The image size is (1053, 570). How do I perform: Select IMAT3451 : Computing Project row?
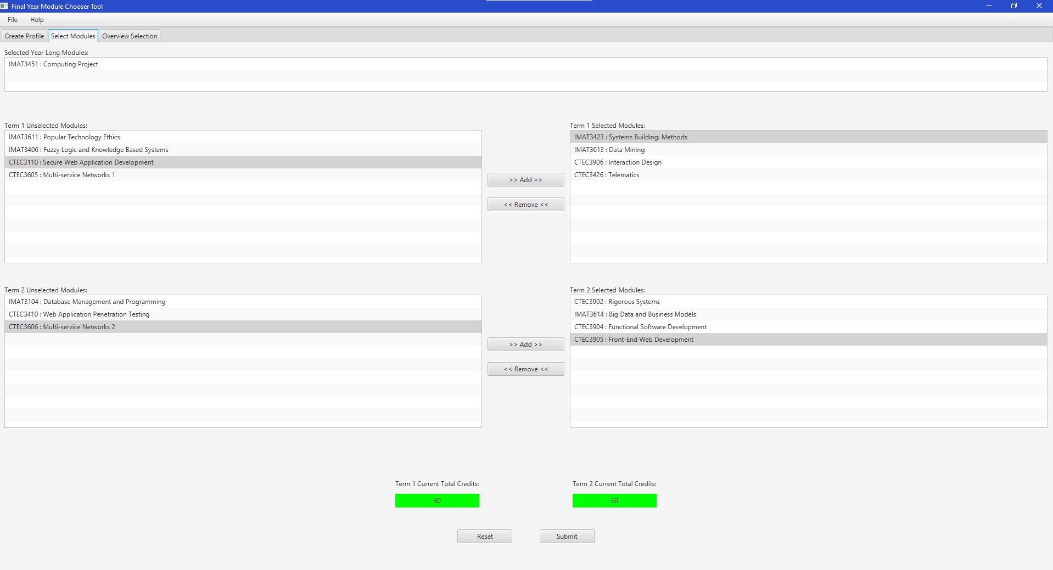pos(525,64)
